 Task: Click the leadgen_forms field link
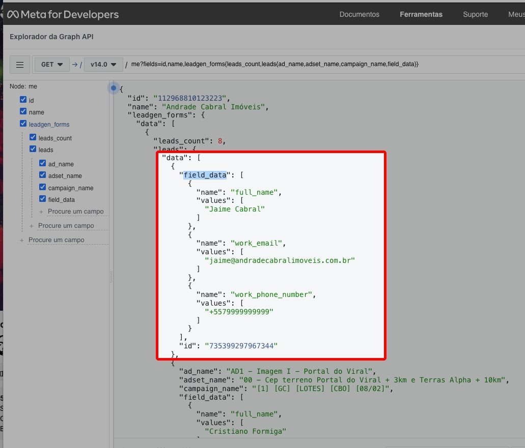49,125
